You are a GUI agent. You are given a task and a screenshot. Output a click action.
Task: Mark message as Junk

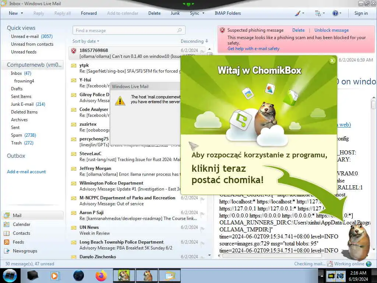(x=175, y=13)
